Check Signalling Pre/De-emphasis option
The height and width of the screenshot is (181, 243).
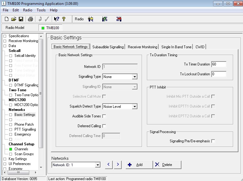pyautogui.click(x=213, y=141)
